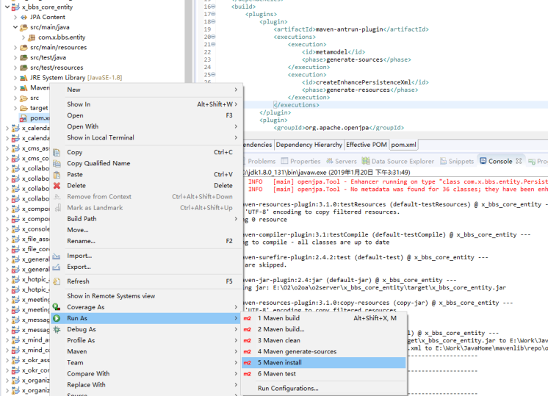
Task: Click the Debug As bug icon
Action: pyautogui.click(x=57, y=329)
